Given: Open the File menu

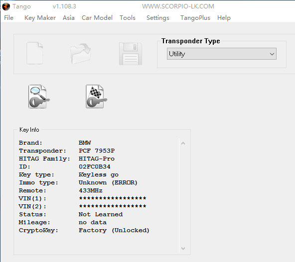Looking at the screenshot, I should tap(8, 18).
